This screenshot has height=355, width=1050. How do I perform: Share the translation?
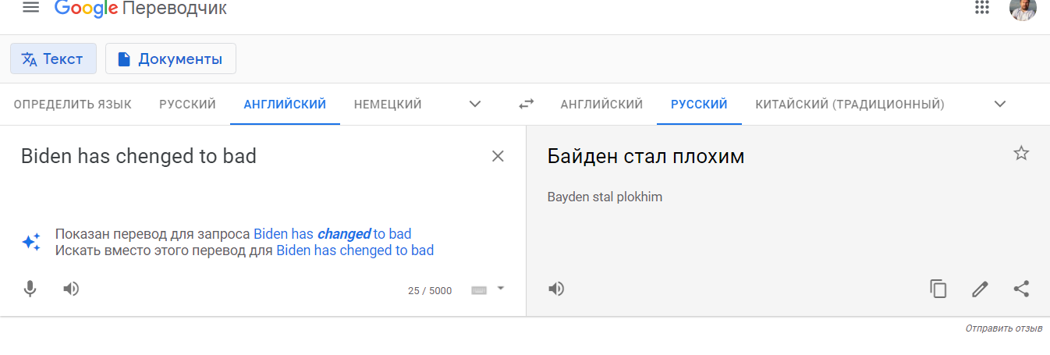click(x=1021, y=289)
